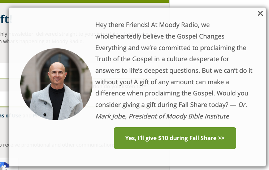Click the promotional communication consent text

58,145
